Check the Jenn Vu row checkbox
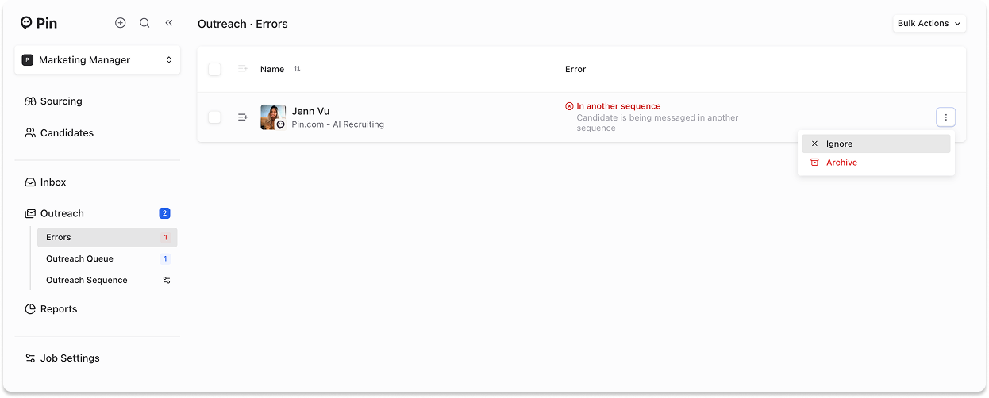This screenshot has height=398, width=989. 214,117
